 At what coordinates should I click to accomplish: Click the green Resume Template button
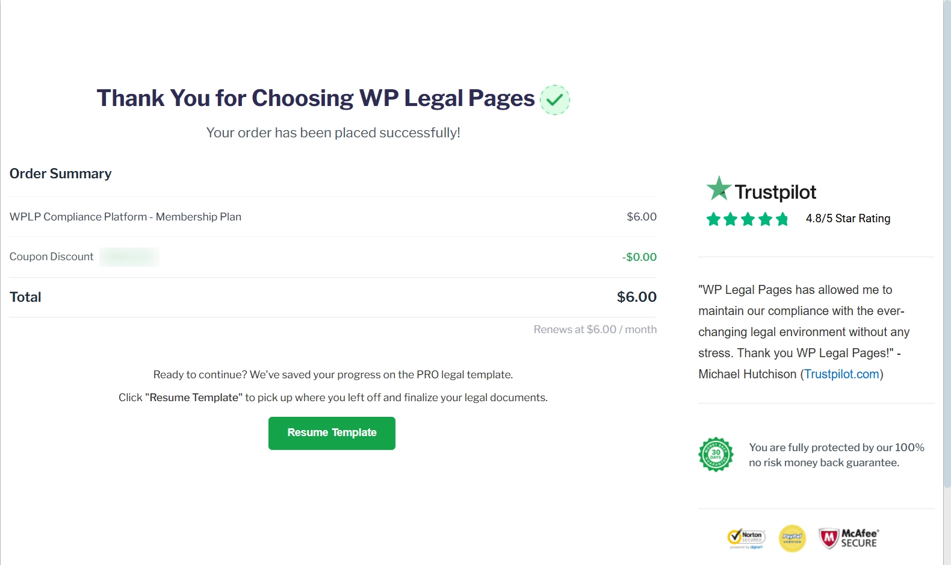pos(332,433)
